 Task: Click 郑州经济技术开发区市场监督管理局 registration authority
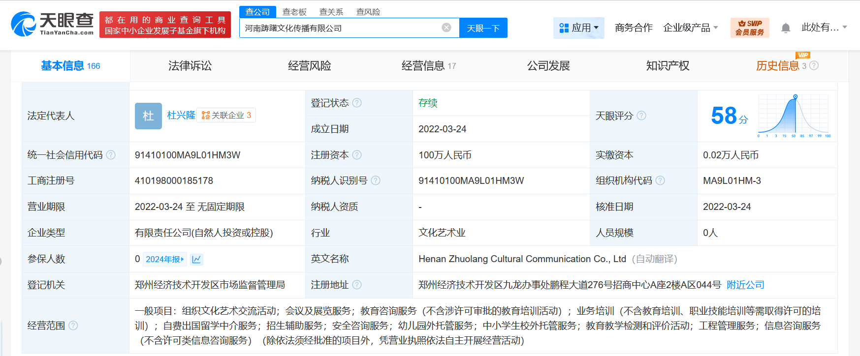tap(210, 285)
